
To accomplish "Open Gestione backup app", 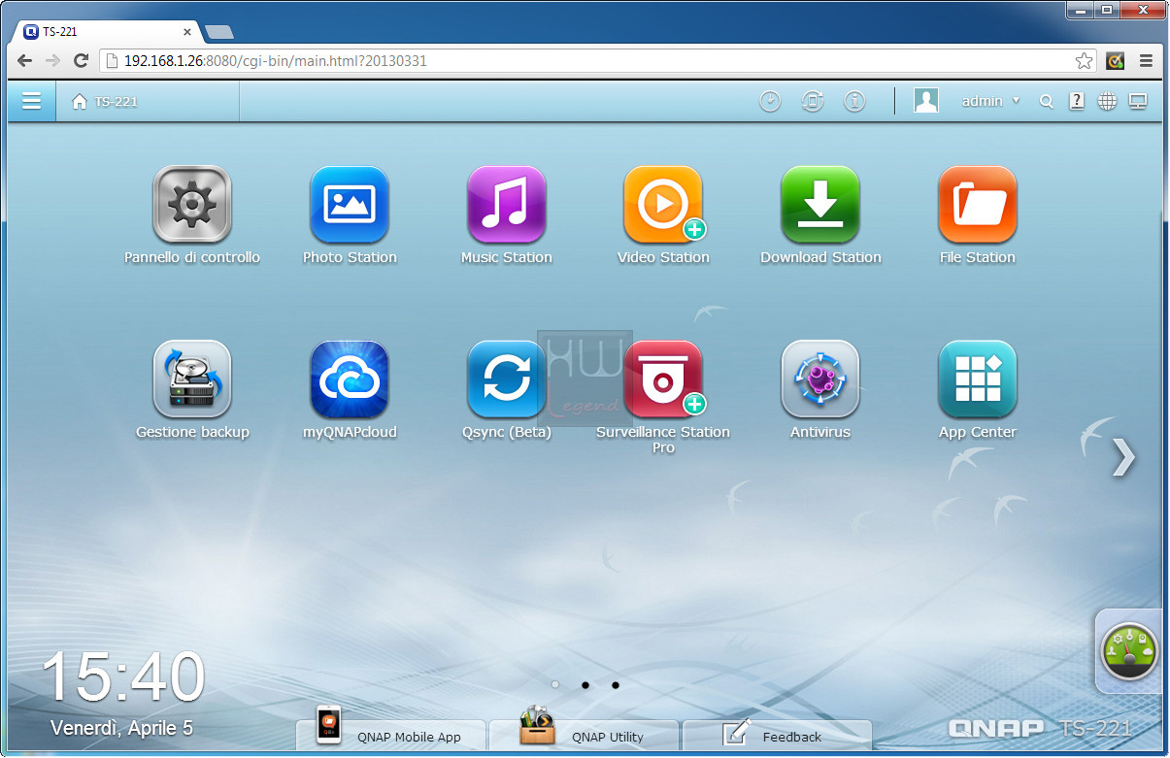I will (x=192, y=379).
